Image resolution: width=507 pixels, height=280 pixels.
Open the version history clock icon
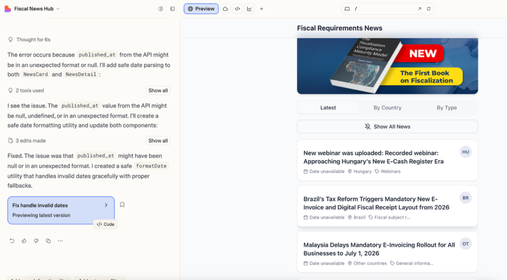[x=160, y=9]
